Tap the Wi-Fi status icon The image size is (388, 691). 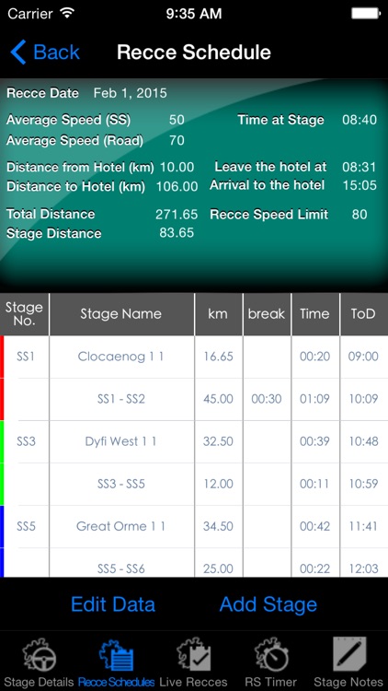67,13
